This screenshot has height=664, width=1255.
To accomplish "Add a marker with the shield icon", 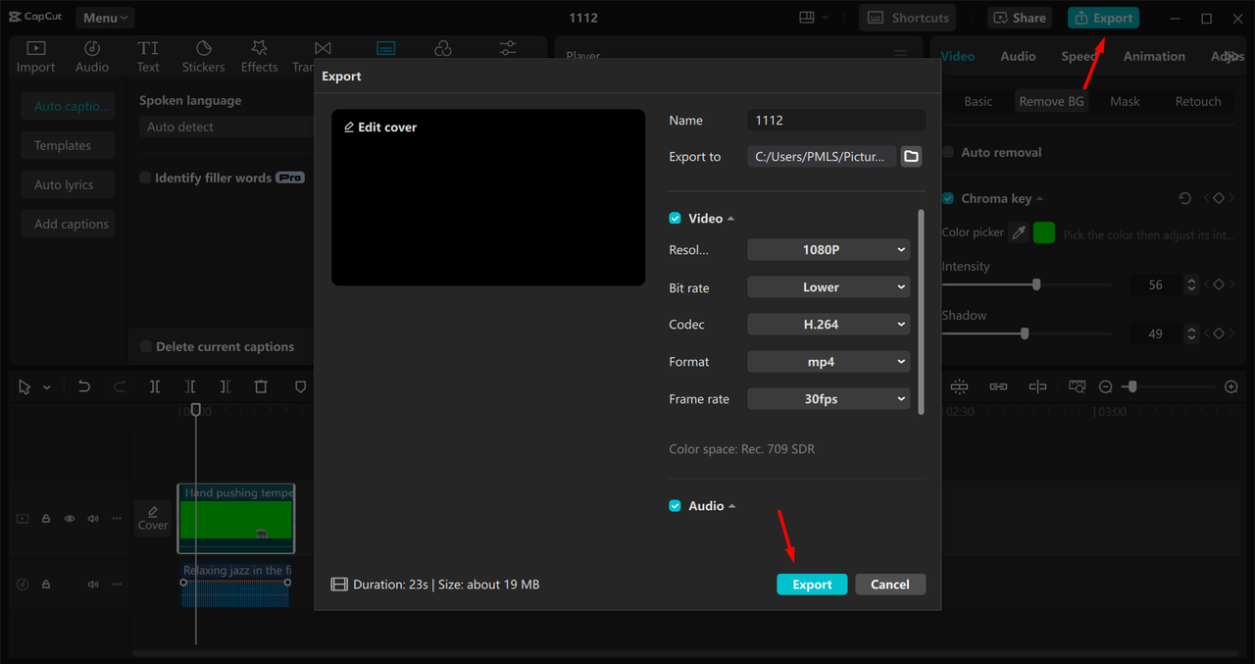I will pos(300,387).
